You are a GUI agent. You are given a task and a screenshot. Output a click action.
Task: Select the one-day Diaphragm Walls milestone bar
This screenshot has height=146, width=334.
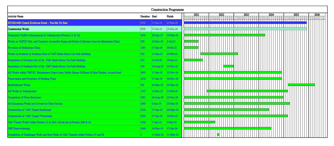tap(218, 134)
